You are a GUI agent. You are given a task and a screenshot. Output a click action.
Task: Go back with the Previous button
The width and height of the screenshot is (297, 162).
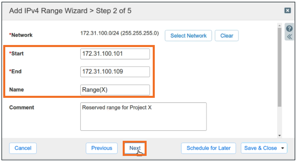click(x=101, y=148)
